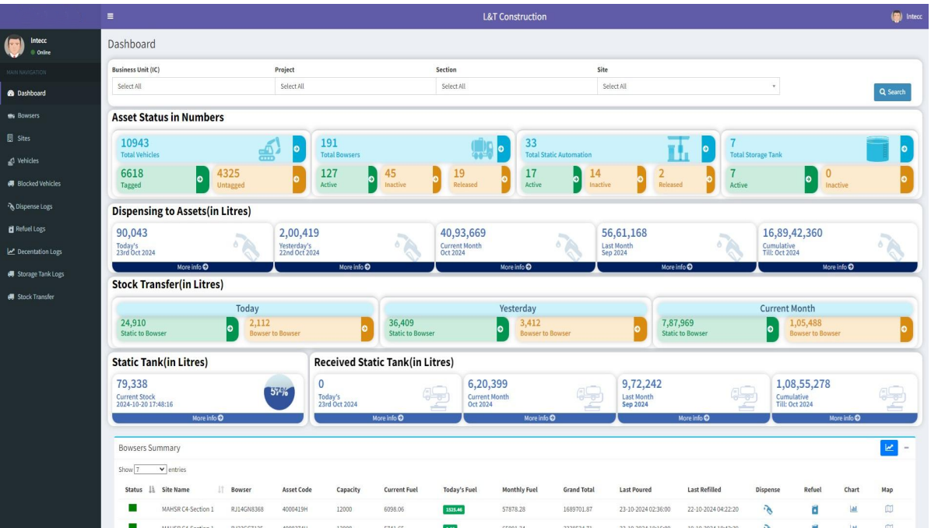Click the 57% static tank stock gauge
This screenshot has height=528, width=931.
pos(279,392)
